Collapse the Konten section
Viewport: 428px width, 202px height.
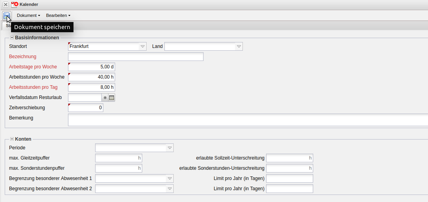tap(12, 139)
